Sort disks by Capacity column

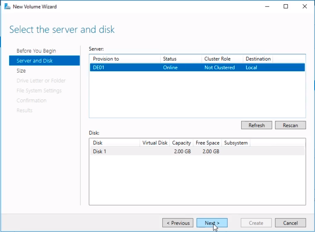[181, 143]
